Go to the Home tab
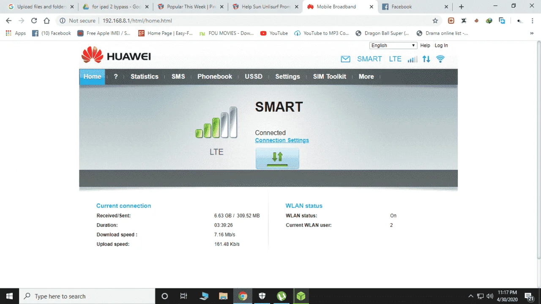Image resolution: width=541 pixels, height=304 pixels. (92, 76)
